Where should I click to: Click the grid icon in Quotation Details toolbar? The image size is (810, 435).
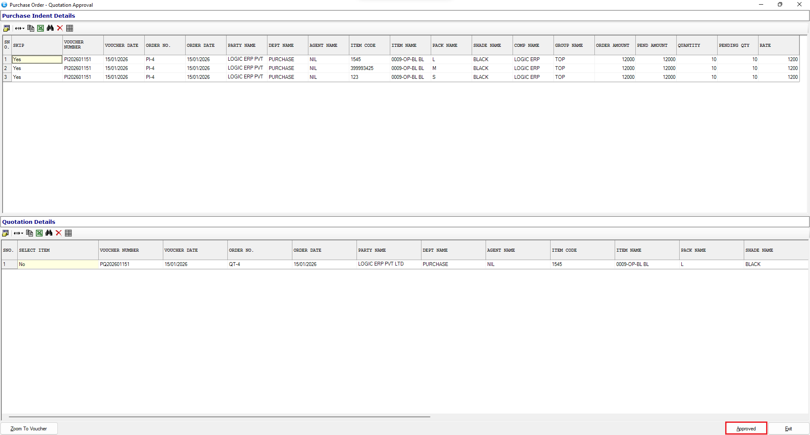[x=69, y=233]
